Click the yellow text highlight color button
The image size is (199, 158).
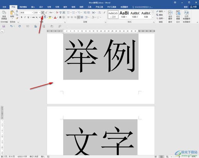(50, 17)
